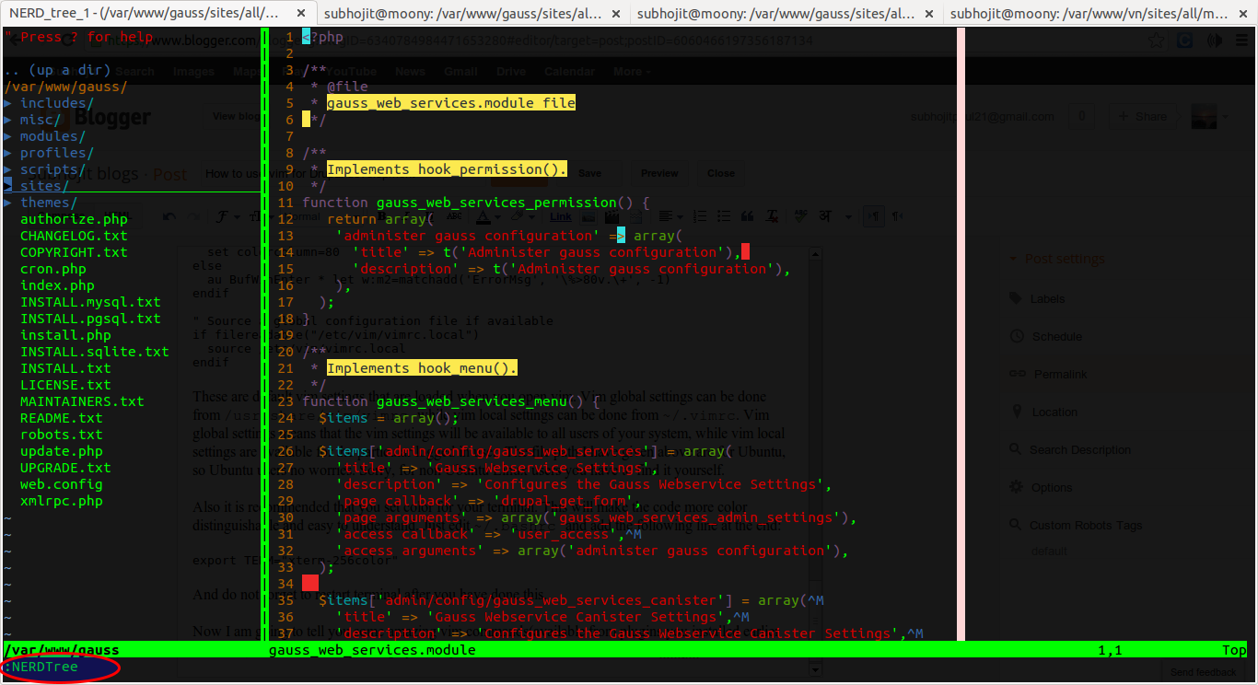The height and width of the screenshot is (685, 1258).
Task: Click the '$items = array();' line
Action: tap(389, 418)
